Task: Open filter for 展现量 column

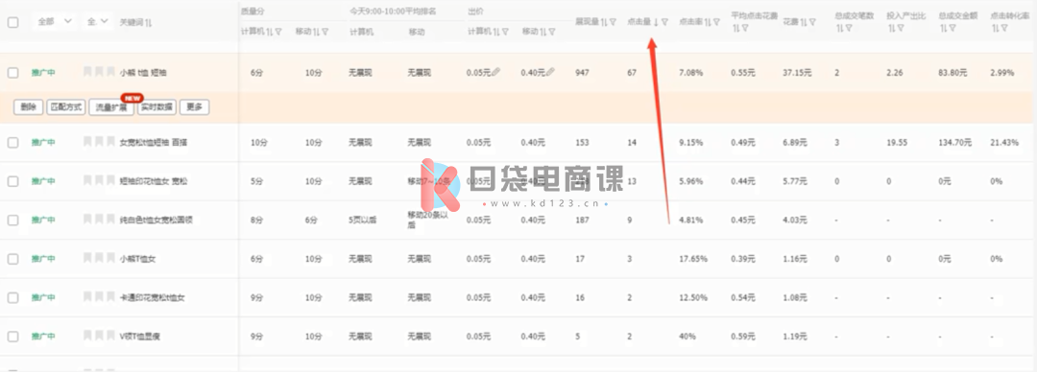Action: [613, 22]
